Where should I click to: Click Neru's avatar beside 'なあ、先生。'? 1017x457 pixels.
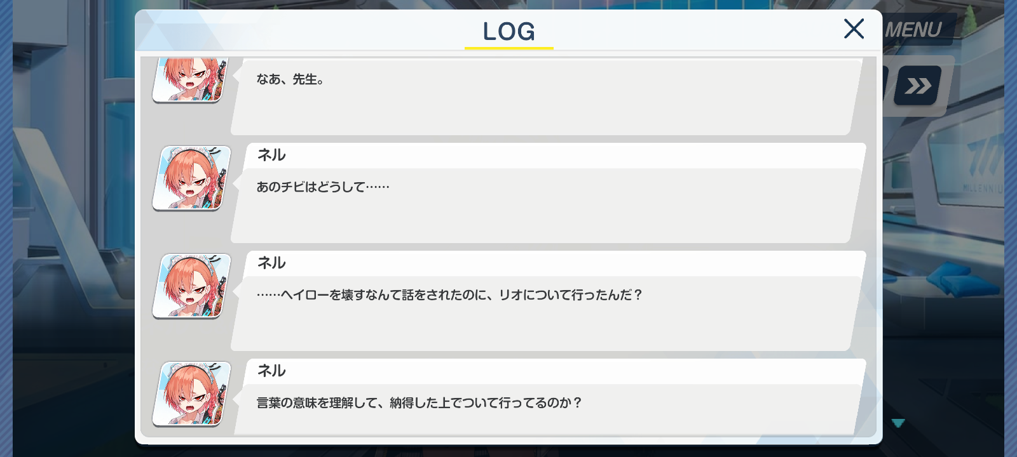click(x=191, y=79)
